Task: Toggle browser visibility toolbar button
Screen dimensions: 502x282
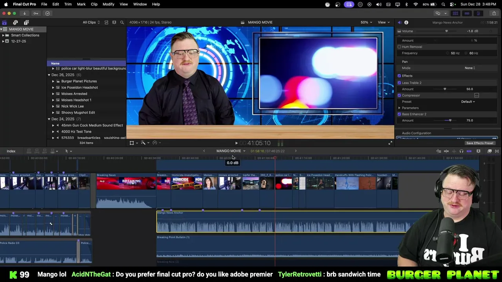Action: [x=455, y=13]
